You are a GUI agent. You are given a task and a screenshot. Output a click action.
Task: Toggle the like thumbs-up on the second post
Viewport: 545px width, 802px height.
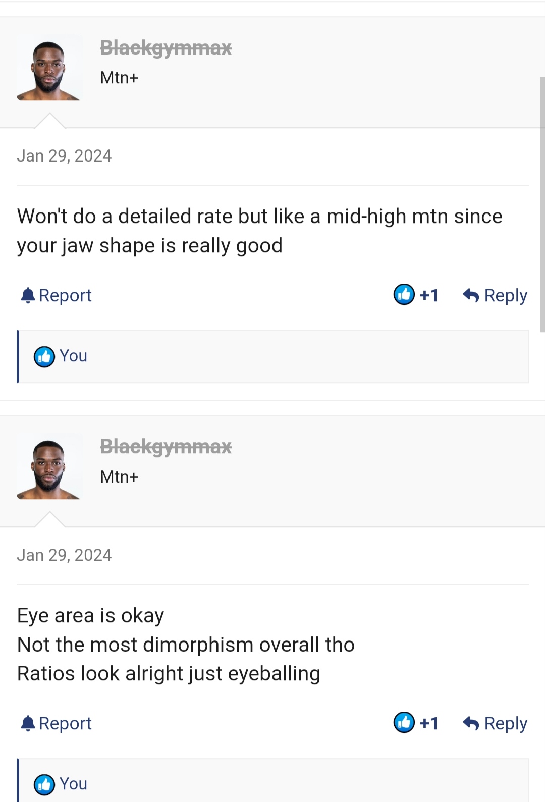click(x=404, y=723)
